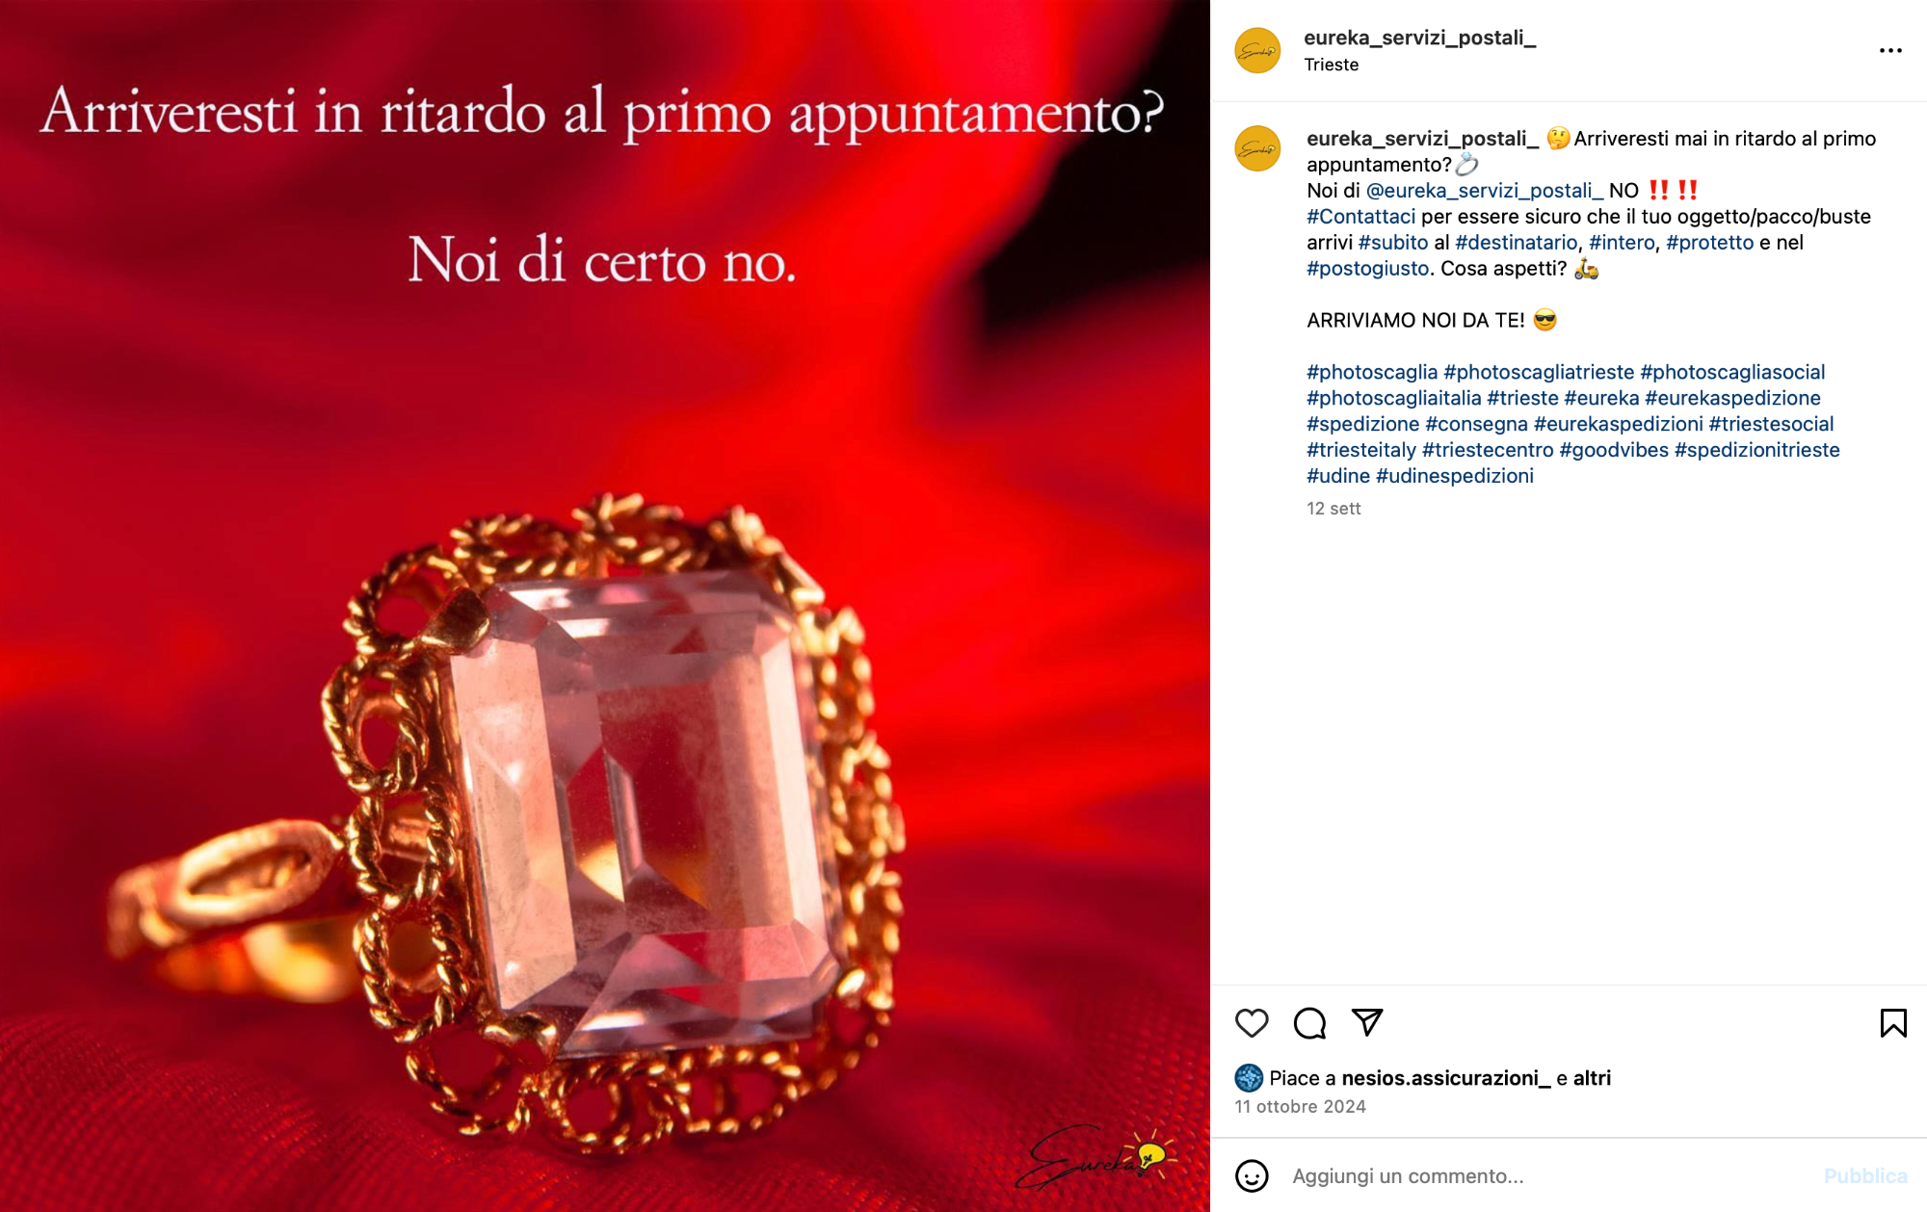Open the three-dot more options menu

coord(1890,50)
